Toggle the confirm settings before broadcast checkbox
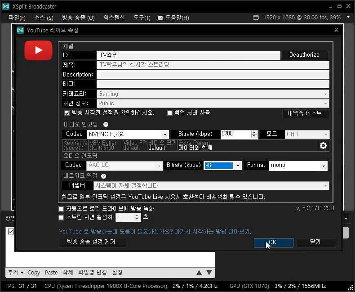 (x=67, y=113)
